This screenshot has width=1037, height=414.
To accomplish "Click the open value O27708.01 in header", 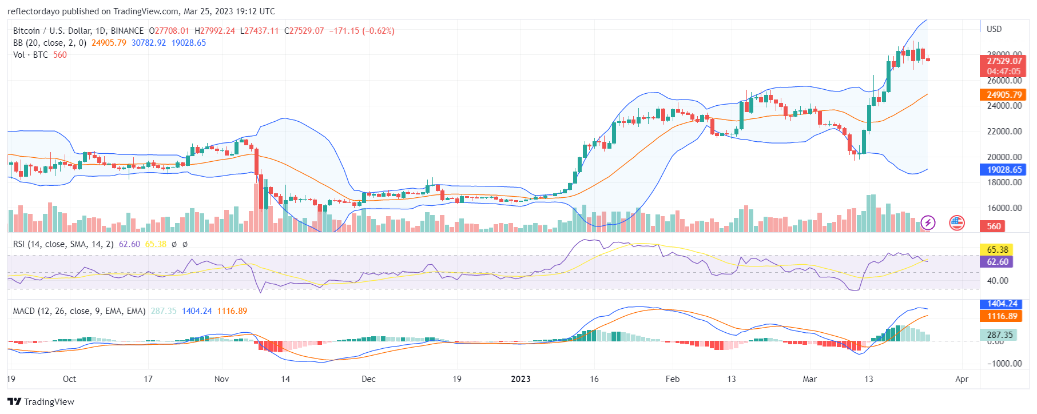I will tap(169, 31).
